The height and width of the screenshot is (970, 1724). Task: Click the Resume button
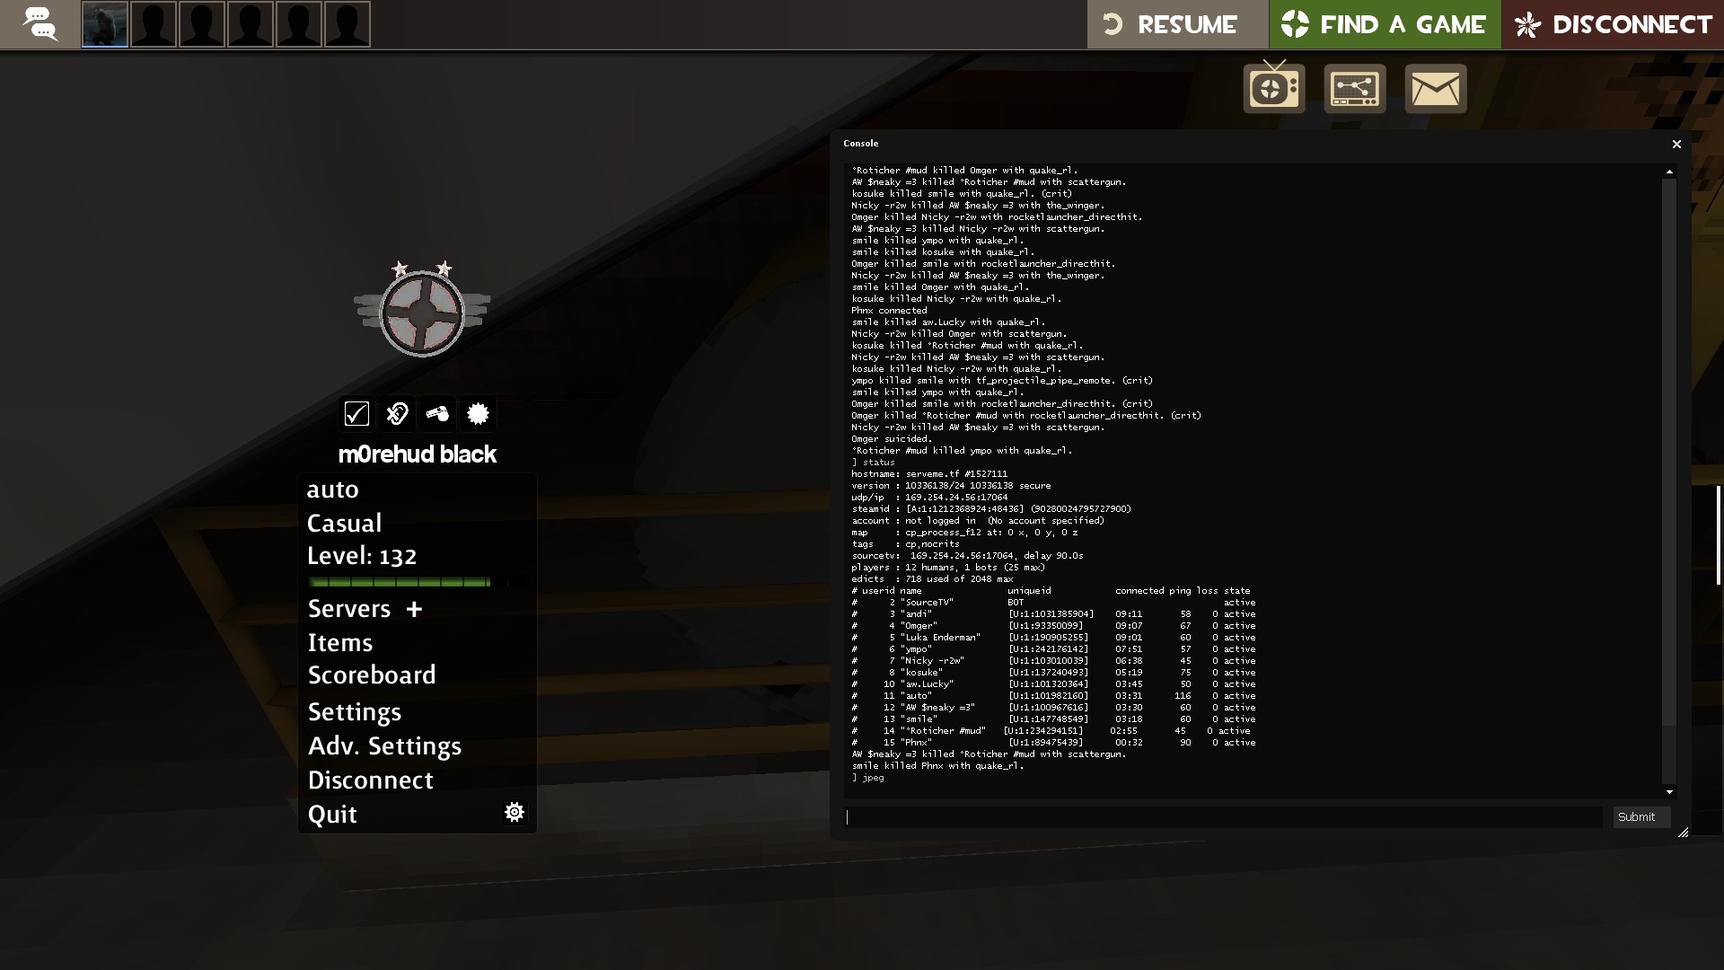pyautogui.click(x=1177, y=24)
